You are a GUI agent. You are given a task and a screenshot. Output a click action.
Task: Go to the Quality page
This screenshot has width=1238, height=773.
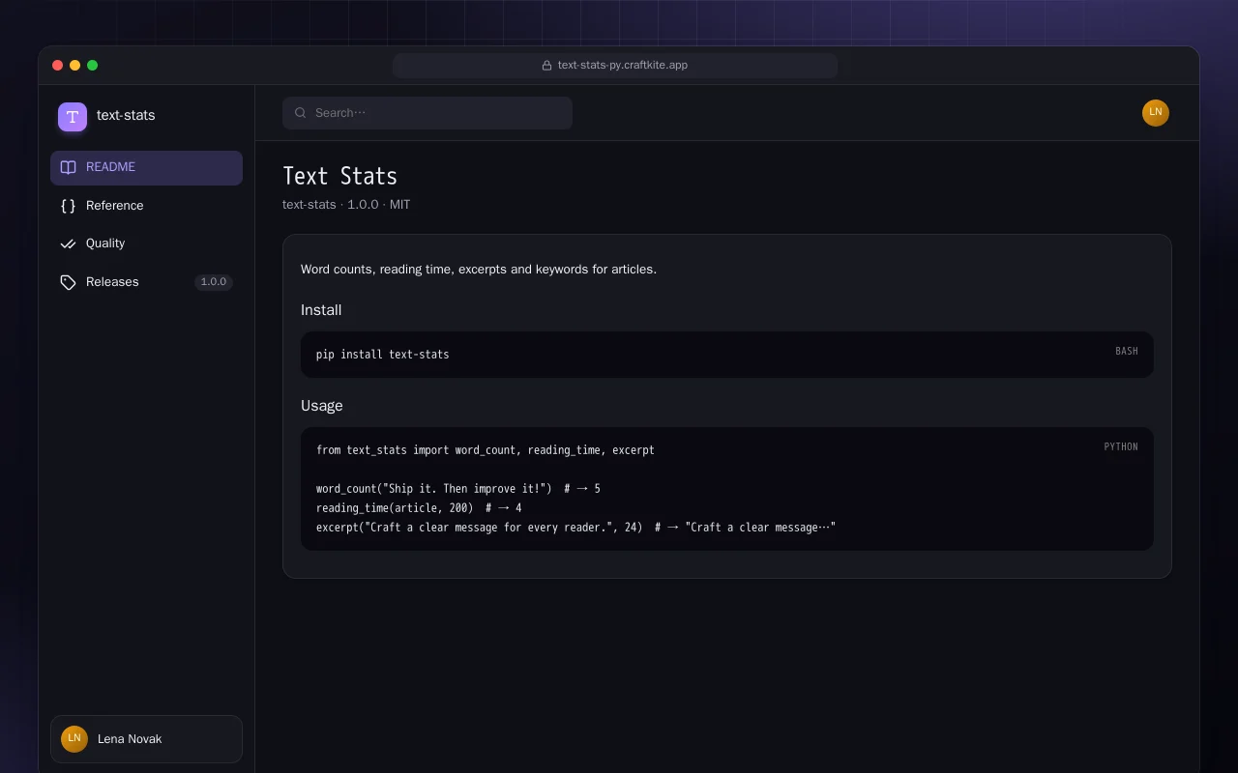coord(146,243)
